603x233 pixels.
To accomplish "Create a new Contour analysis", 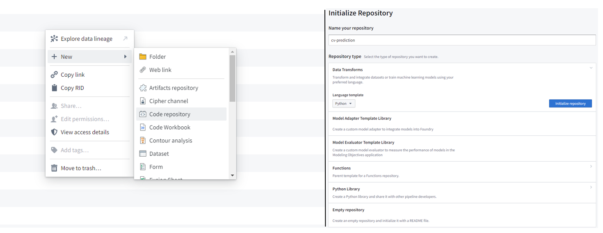I will 181,140.
